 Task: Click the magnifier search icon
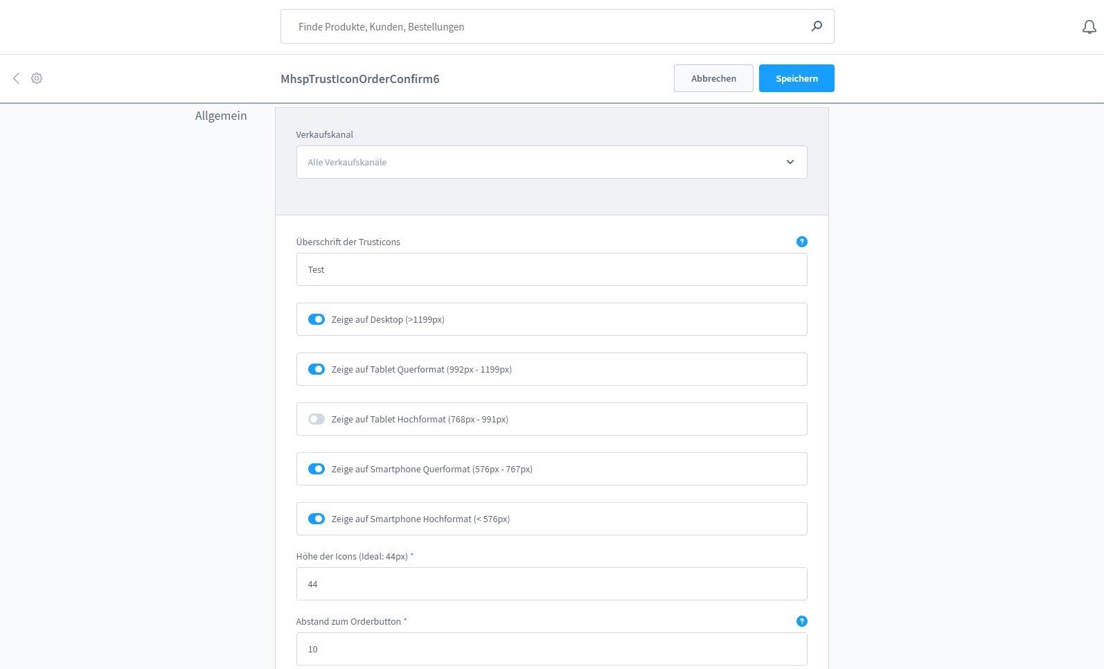(817, 26)
